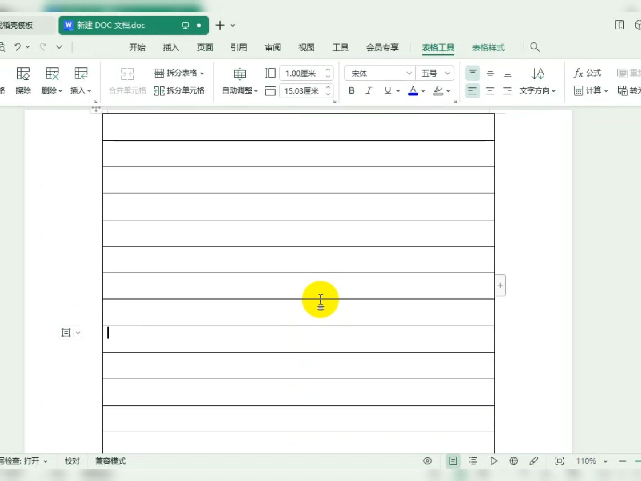Viewport: 641px width, 481px height.
Task: Click the paragraph layout icon left of table
Action: click(66, 333)
